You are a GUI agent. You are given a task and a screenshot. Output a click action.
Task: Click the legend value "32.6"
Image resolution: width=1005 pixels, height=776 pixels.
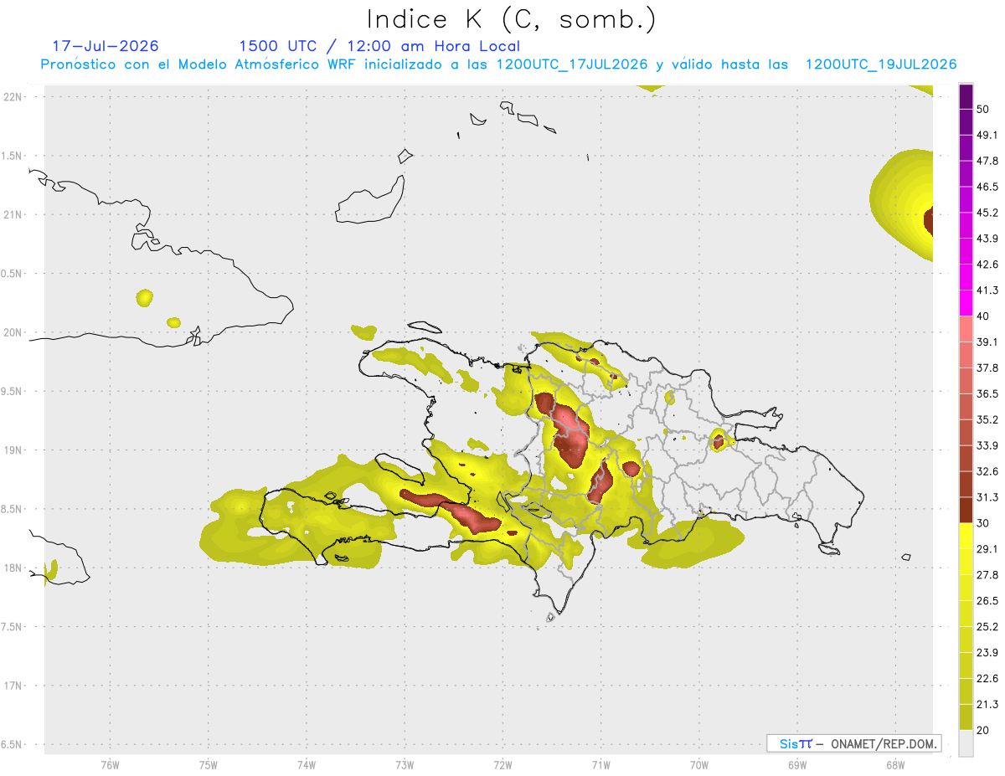point(987,471)
